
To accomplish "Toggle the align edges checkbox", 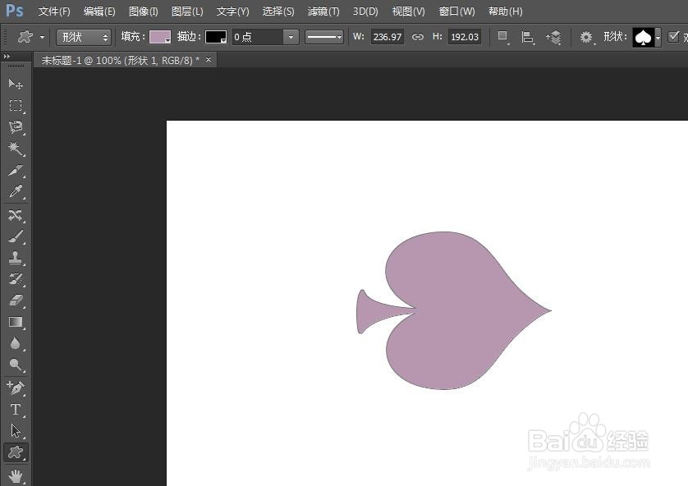I will [x=673, y=36].
